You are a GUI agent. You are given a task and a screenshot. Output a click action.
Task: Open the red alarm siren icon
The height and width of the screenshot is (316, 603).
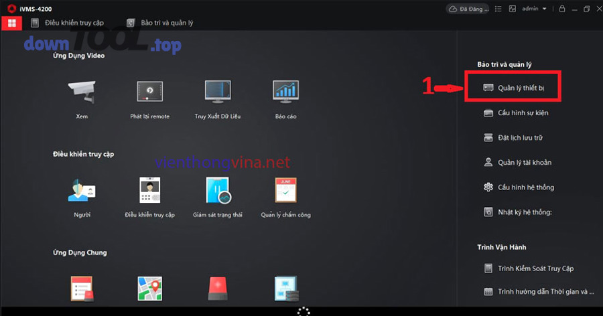pyautogui.click(x=217, y=288)
